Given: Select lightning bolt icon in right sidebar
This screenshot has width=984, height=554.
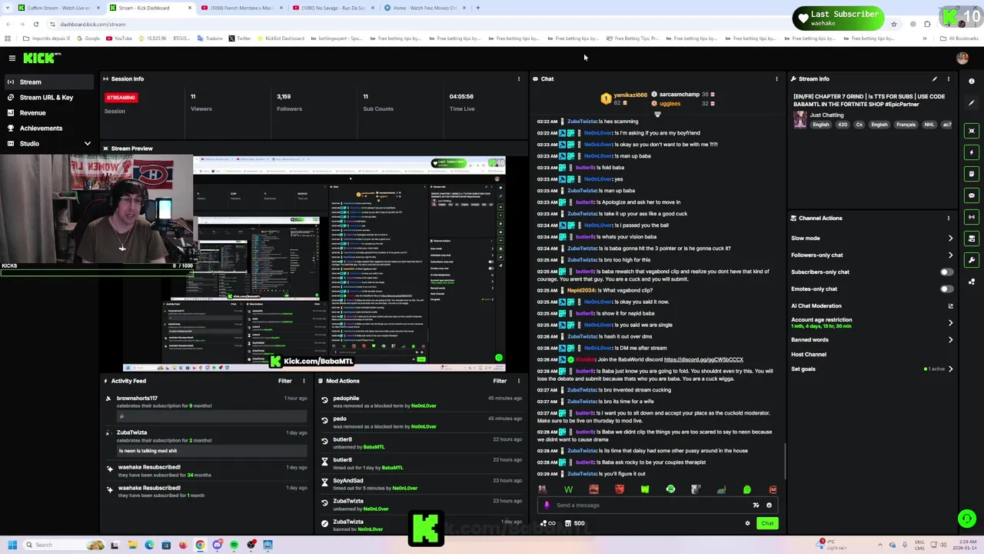Looking at the screenshot, I should pyautogui.click(x=972, y=152).
